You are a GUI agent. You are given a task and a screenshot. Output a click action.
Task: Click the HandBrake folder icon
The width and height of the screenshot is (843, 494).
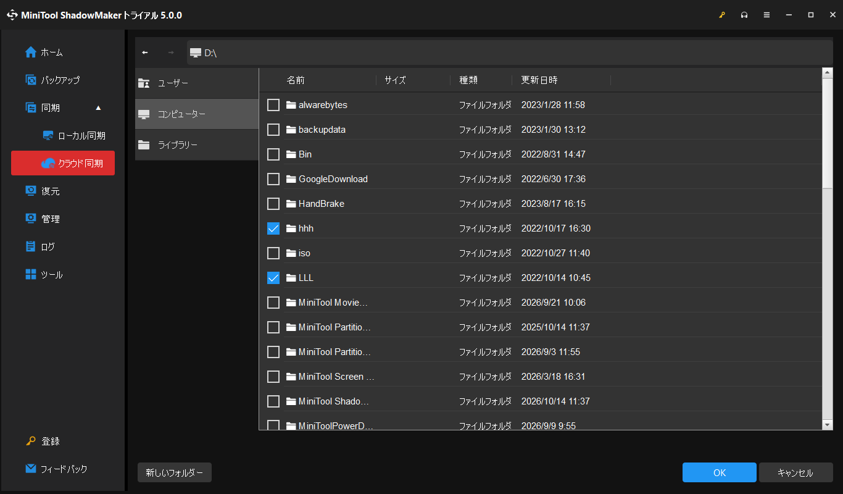tap(291, 204)
